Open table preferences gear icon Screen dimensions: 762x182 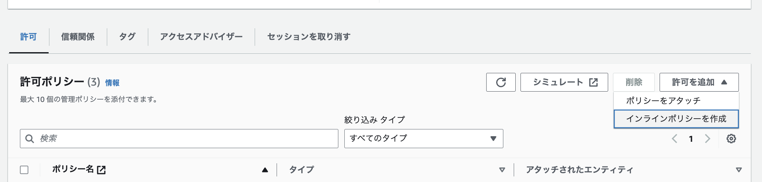click(731, 139)
